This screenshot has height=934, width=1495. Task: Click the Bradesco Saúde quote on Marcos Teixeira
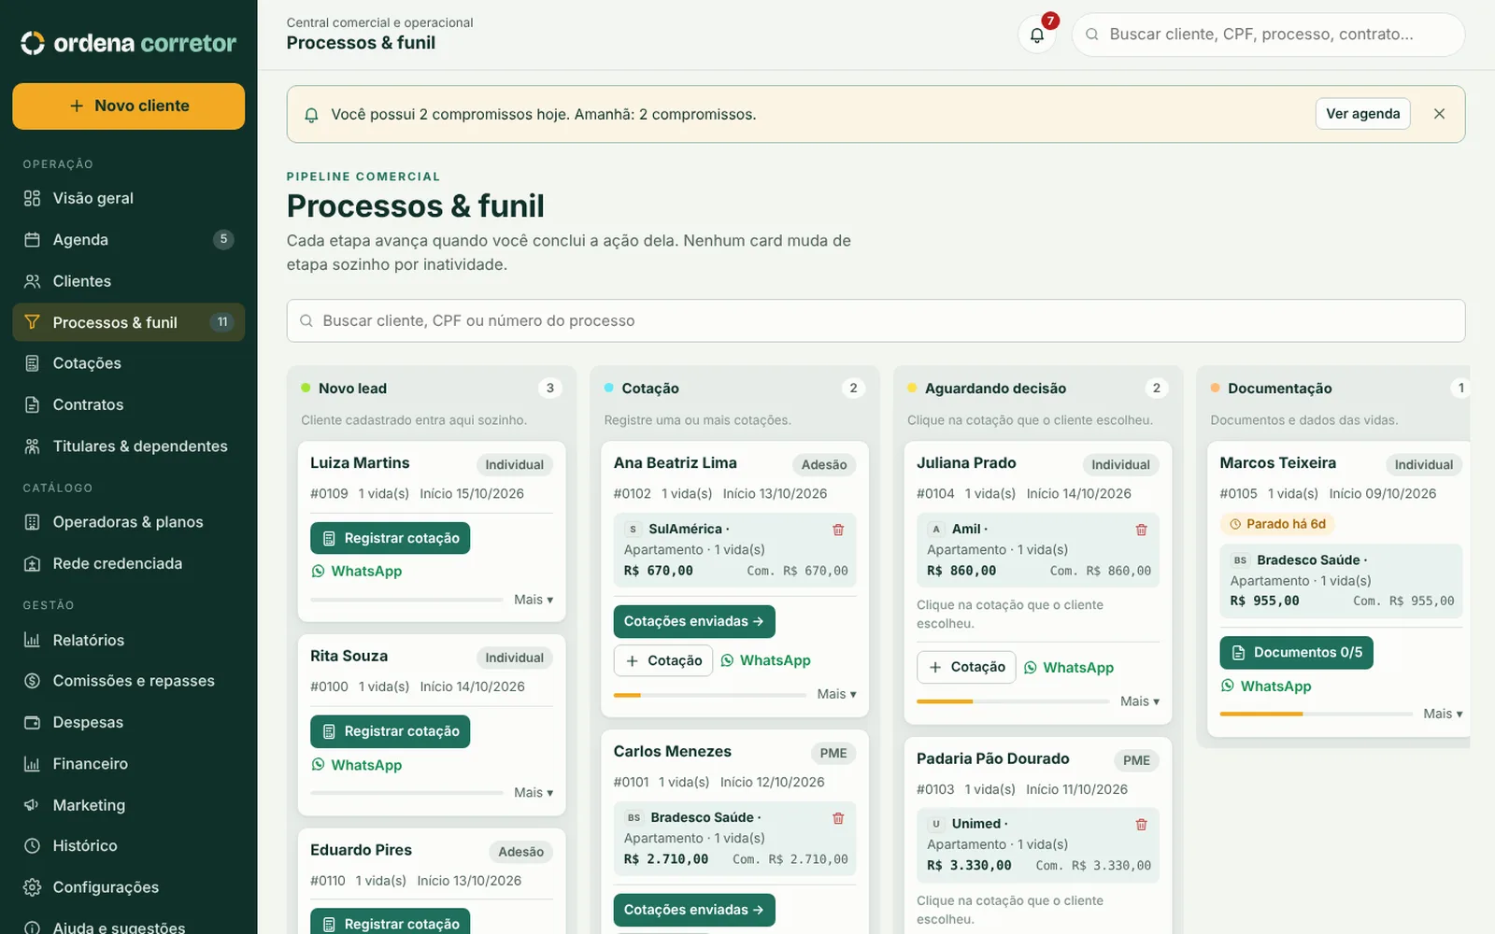1341,581
